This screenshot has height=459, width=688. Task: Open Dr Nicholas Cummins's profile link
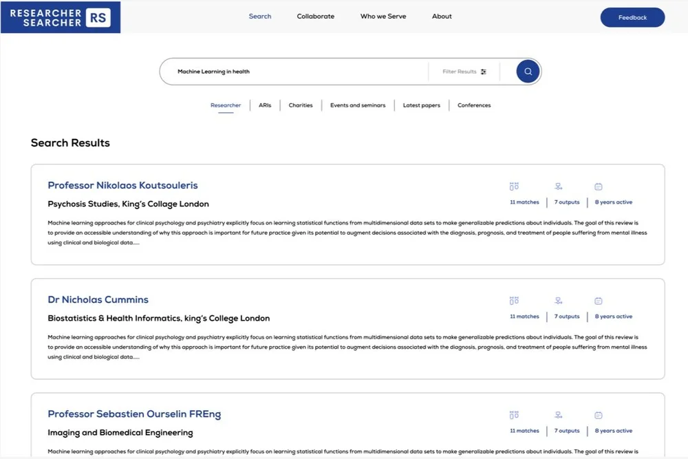pyautogui.click(x=98, y=299)
